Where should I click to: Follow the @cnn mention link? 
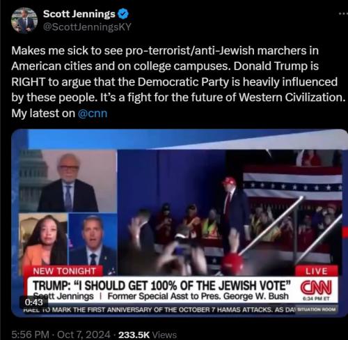(93, 114)
